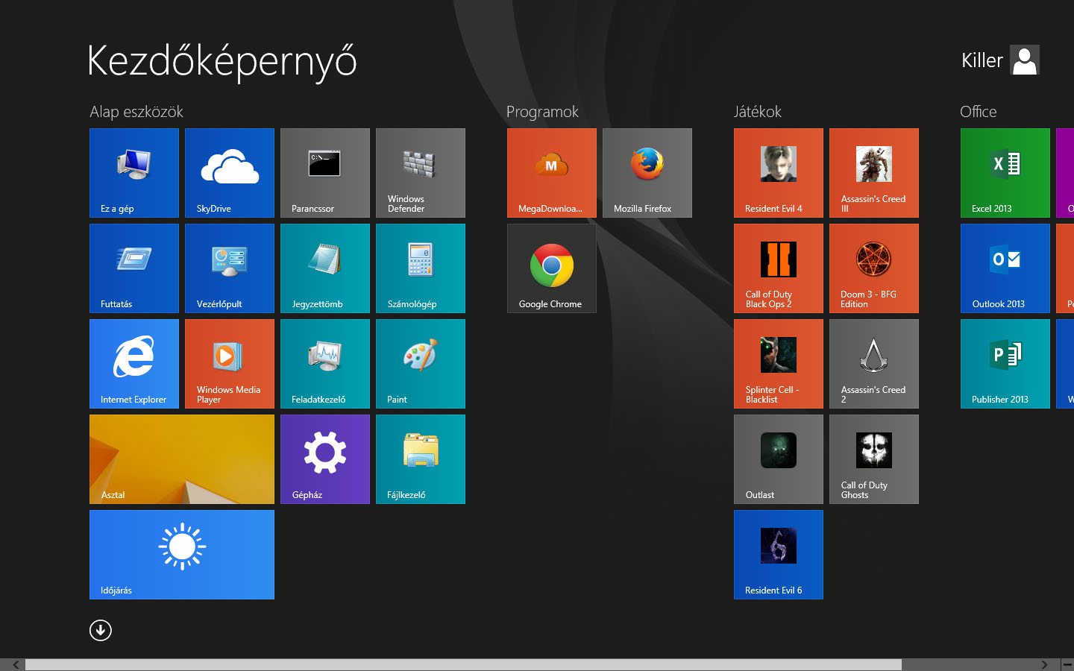Launch Internet Explorer tile
1074x671 pixels.
point(134,364)
